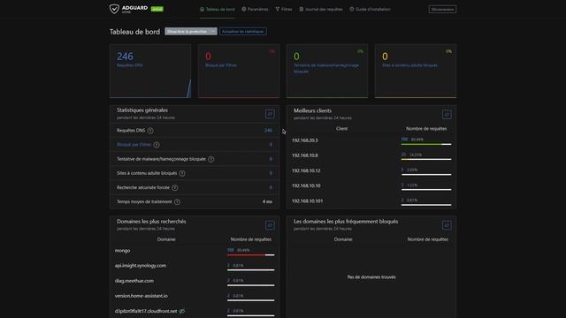Click the Déconnexion button

pyautogui.click(x=442, y=10)
